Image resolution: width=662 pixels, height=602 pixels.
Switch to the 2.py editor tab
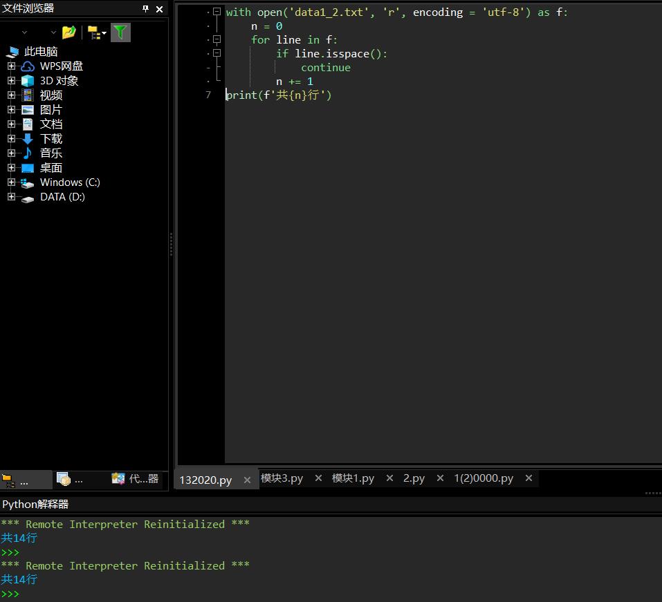click(x=414, y=478)
